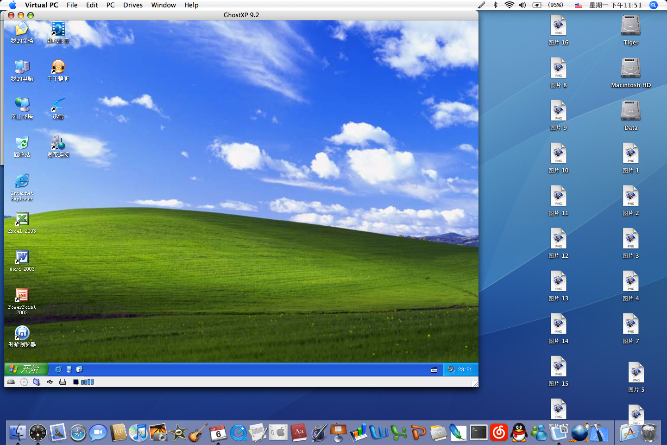Select the 图片 8 PNG file
The width and height of the screenshot is (667, 445).
559,73
